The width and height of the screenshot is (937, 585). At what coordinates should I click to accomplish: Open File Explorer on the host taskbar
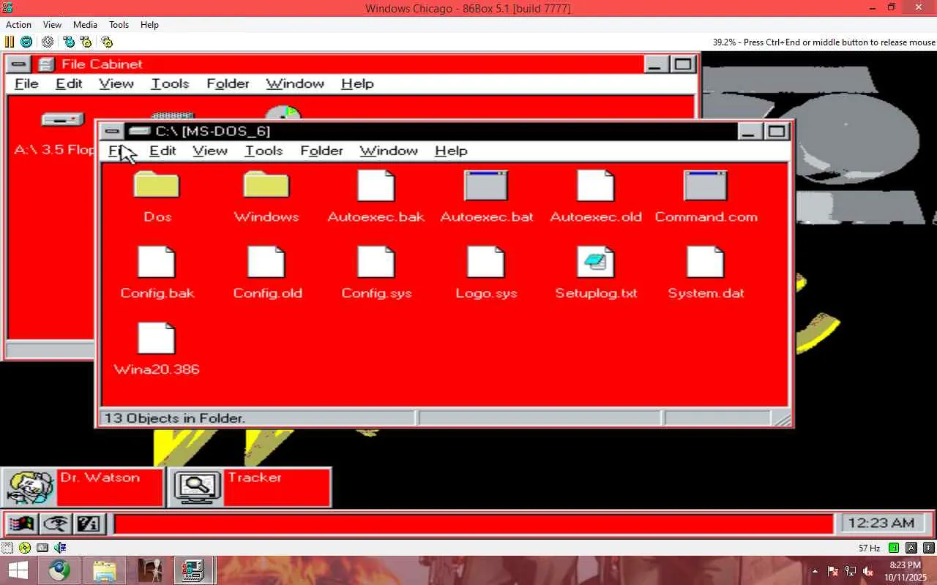click(x=105, y=570)
